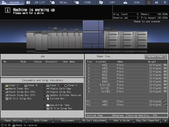The image size is (169, 127).
Task: Click the information icon beside warming up message
Action: pos(8,10)
